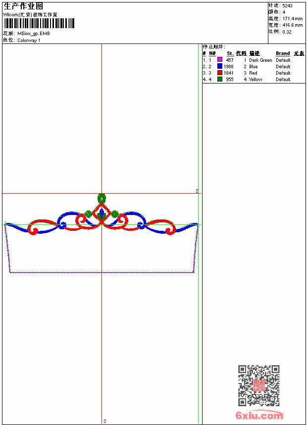Screen dimensions: 307x425
Task: Click the green leaf atop the motif
Action: point(102,199)
